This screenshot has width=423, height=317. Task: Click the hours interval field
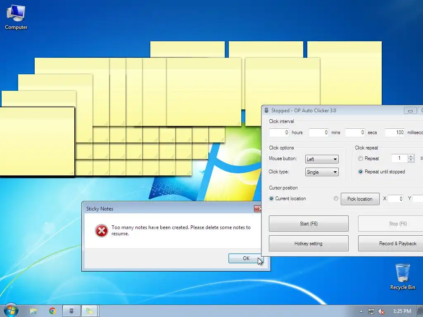[x=279, y=132]
